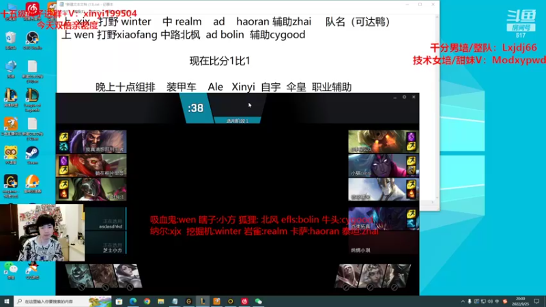Open File Explorer from the taskbar
The width and height of the screenshot is (546, 307).
click(161, 301)
